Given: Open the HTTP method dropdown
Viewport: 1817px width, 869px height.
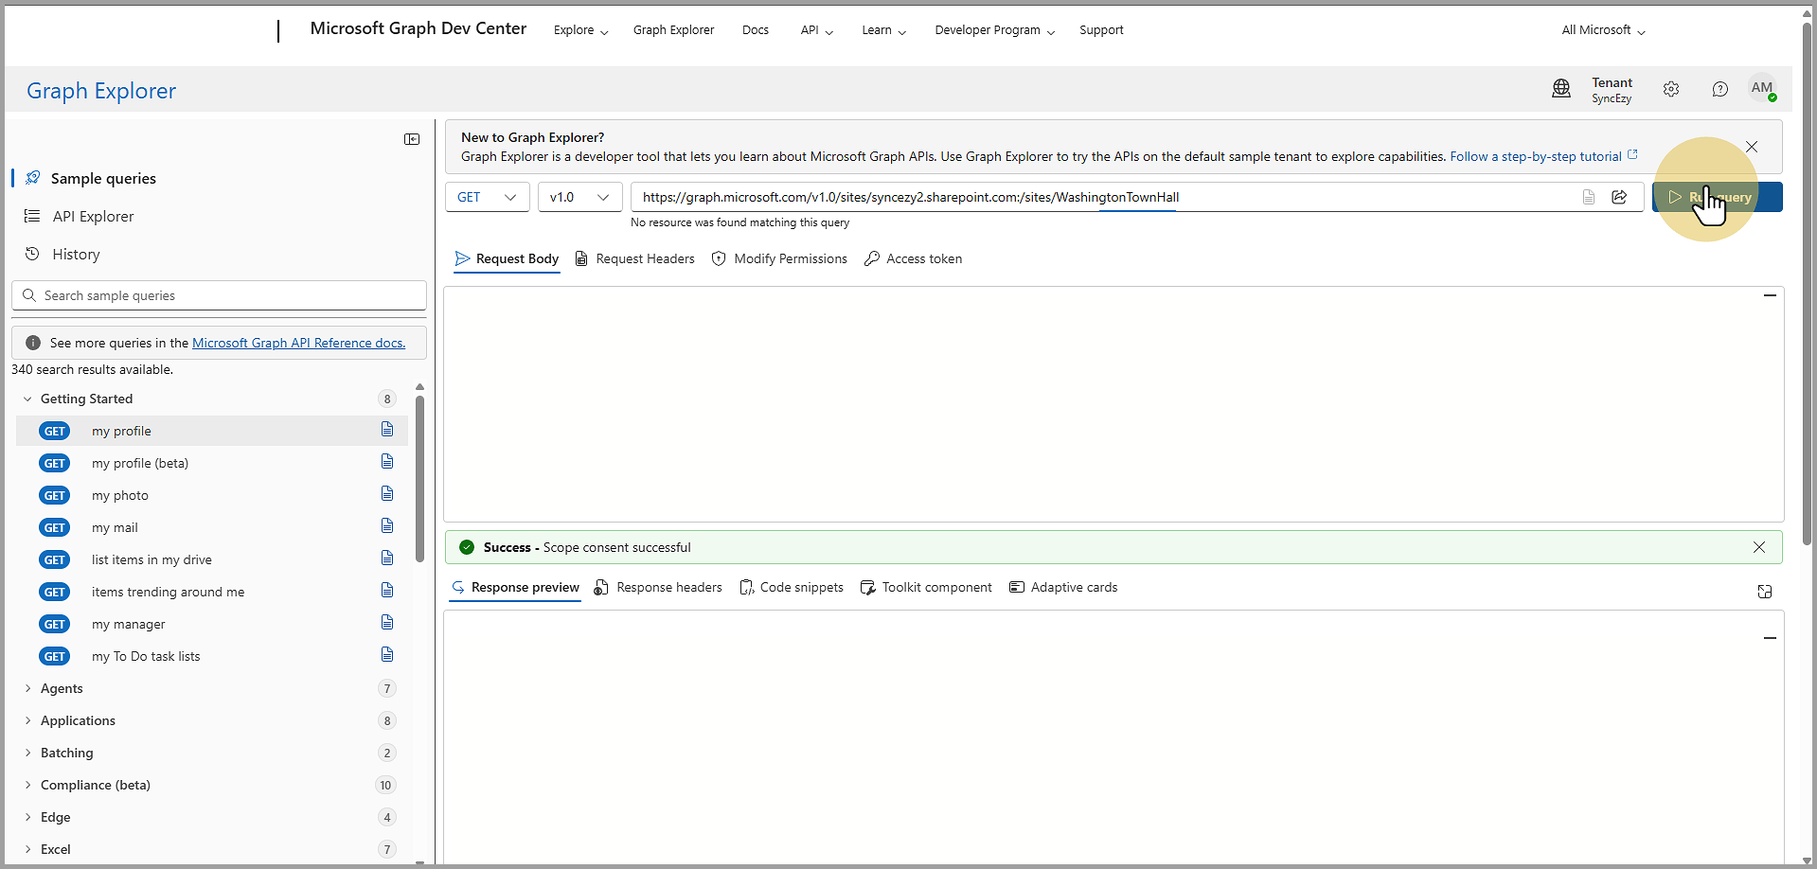Looking at the screenshot, I should tap(486, 197).
